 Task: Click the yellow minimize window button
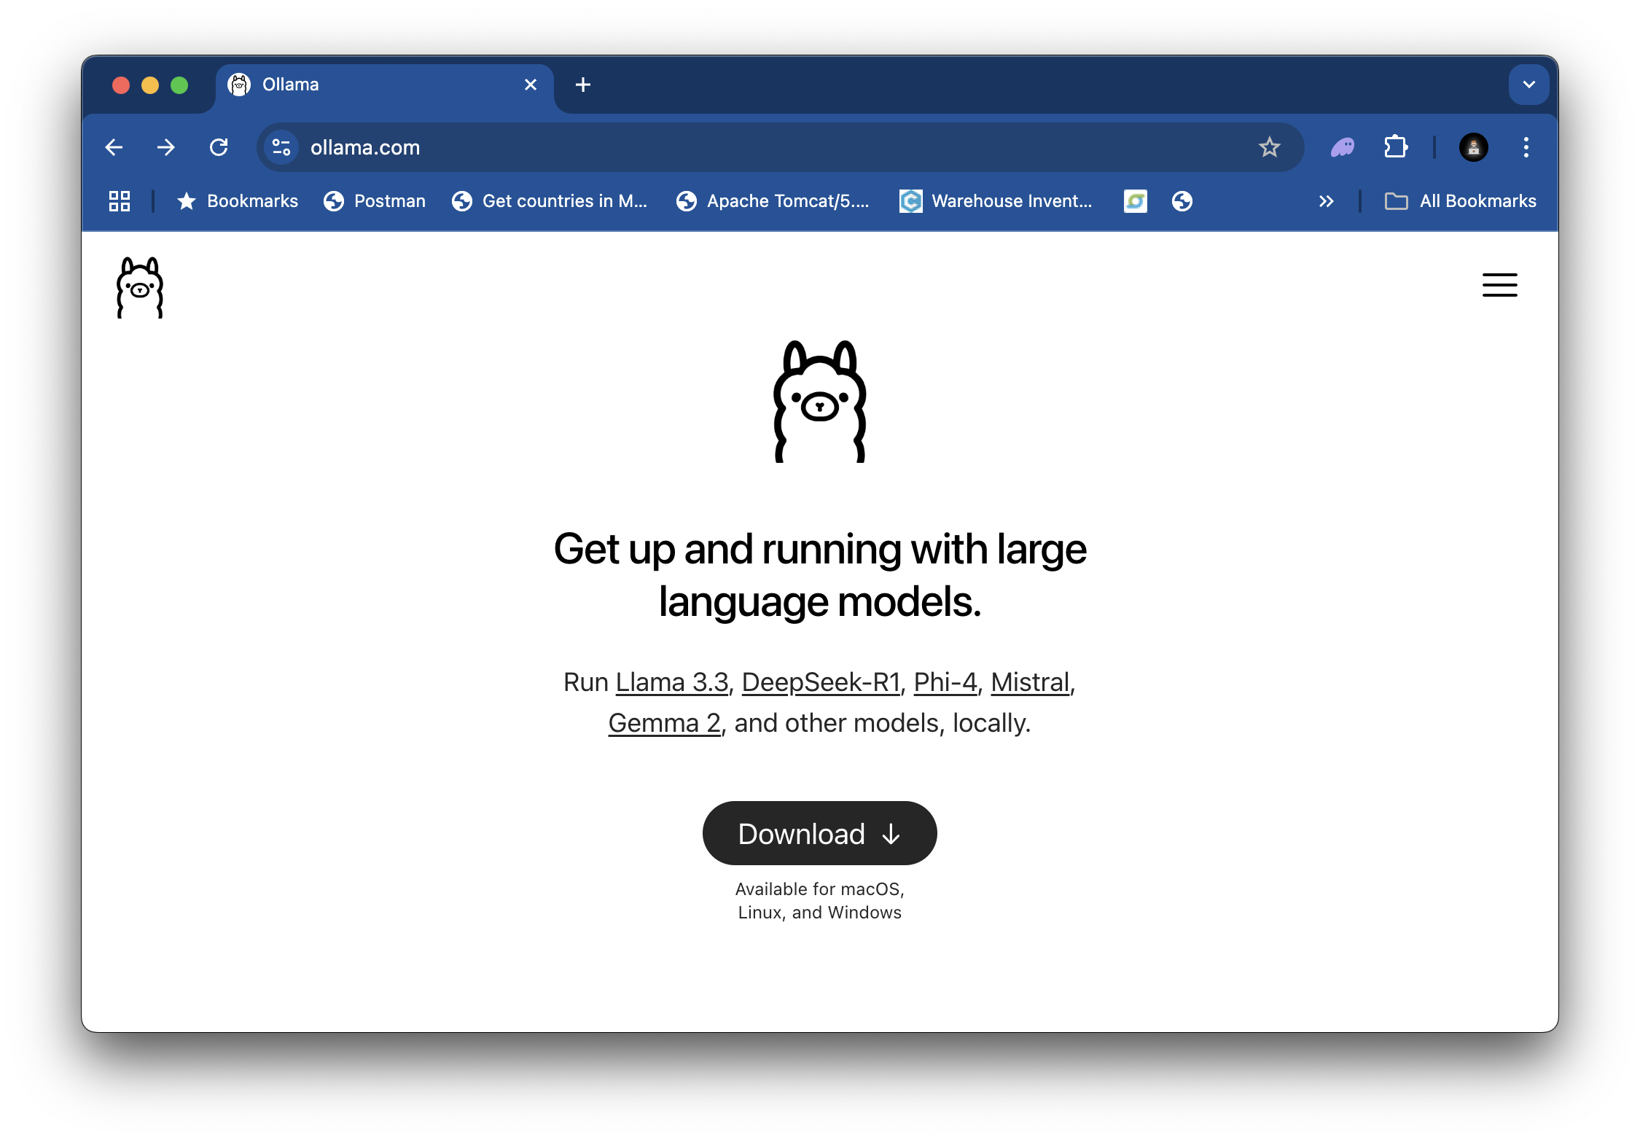pyautogui.click(x=150, y=85)
